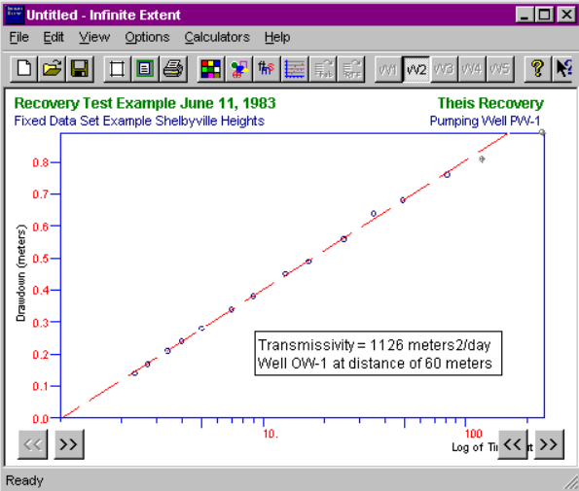Image resolution: width=579 pixels, height=491 pixels.
Task: Open a file with the folder icon
Action: point(52,69)
